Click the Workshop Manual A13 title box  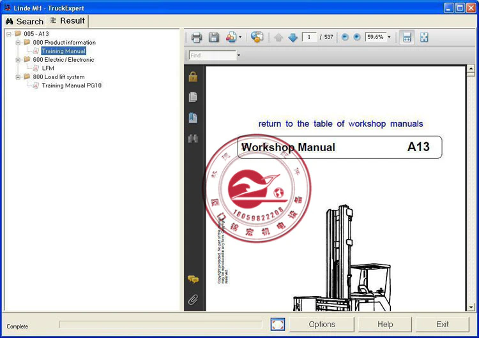coord(339,147)
